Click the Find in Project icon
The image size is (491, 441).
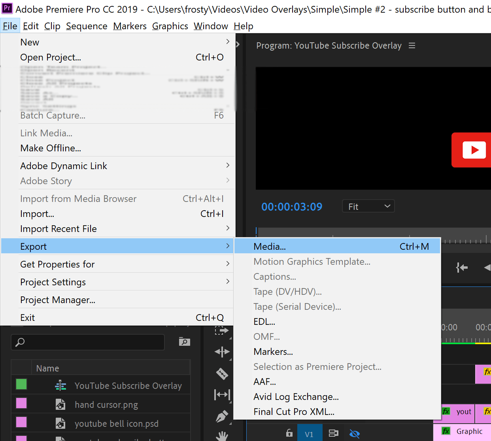coord(184,342)
